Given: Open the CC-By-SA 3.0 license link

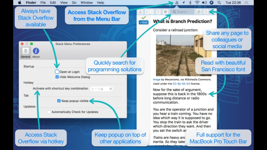Looking at the screenshot, I should (181, 84).
